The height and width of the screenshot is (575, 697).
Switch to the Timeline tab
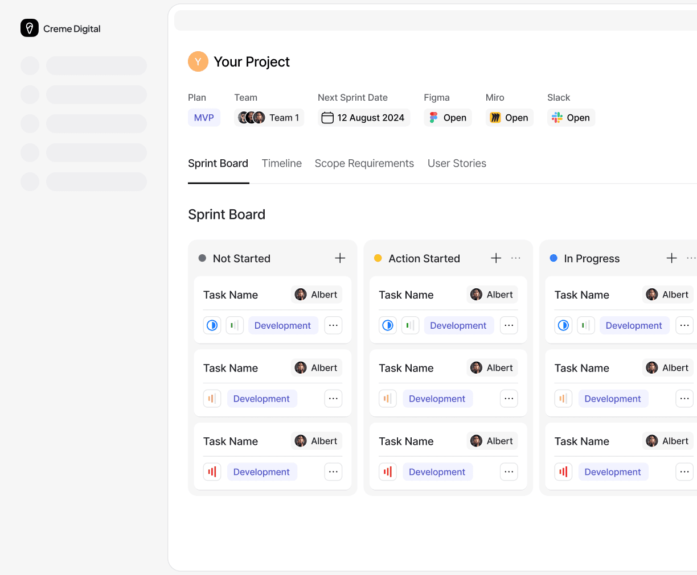point(281,164)
